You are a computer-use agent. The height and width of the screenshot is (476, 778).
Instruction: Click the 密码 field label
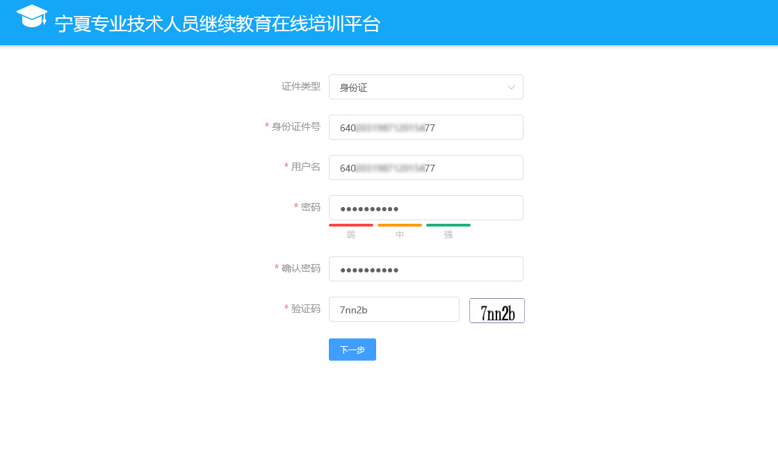pyautogui.click(x=311, y=207)
